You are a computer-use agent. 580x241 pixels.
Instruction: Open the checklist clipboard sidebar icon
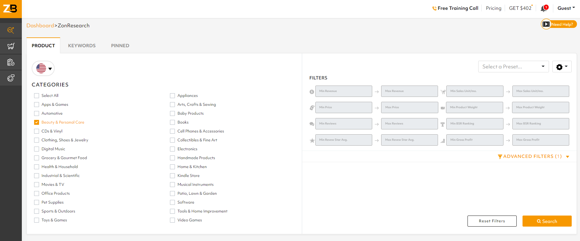(x=11, y=62)
